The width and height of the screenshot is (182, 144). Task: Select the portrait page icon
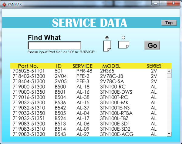point(107,46)
